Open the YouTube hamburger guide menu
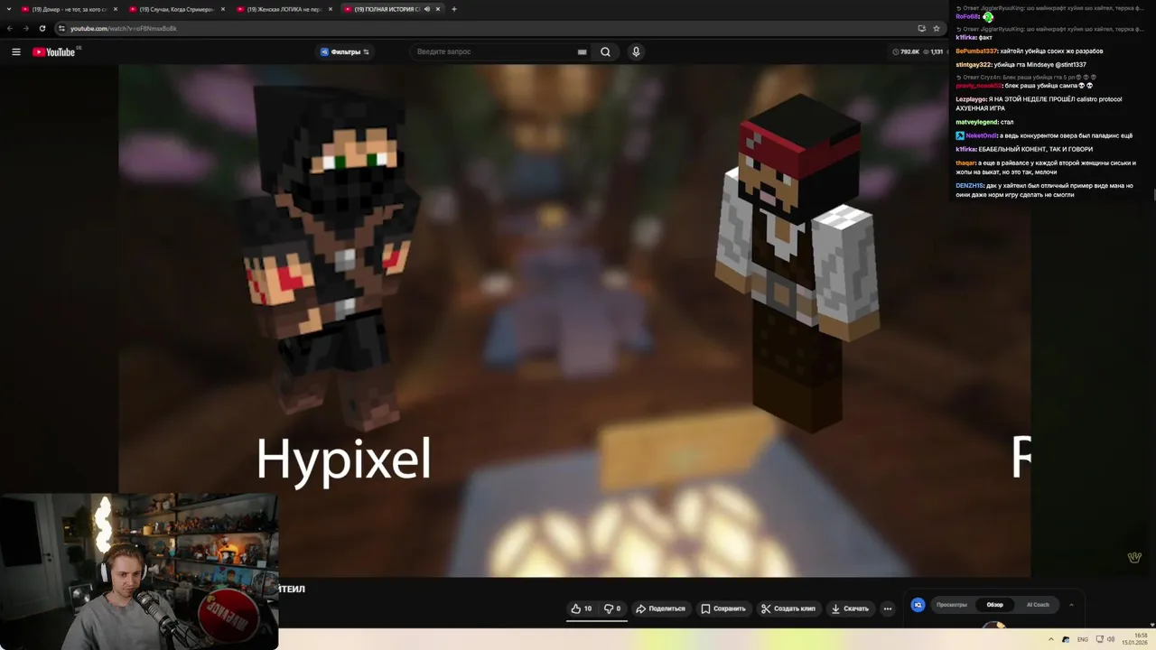 tap(16, 51)
